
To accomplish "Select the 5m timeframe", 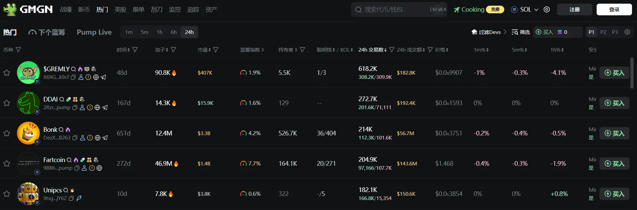I will coord(144,32).
